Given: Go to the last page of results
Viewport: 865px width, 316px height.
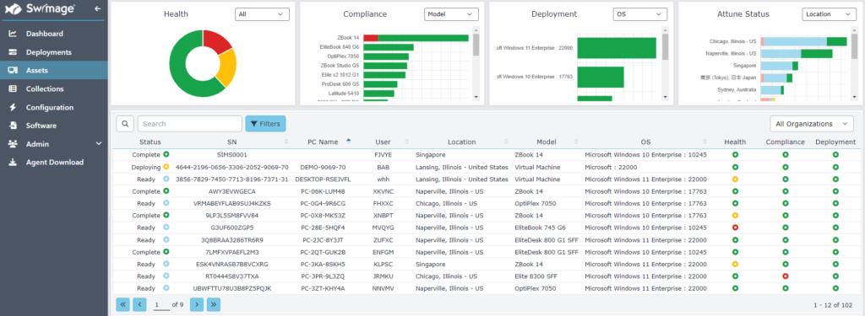Looking at the screenshot, I should click(x=214, y=304).
